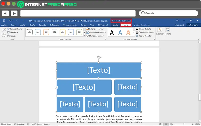
Task: Click Iniciar sesión
Action: [180, 25]
